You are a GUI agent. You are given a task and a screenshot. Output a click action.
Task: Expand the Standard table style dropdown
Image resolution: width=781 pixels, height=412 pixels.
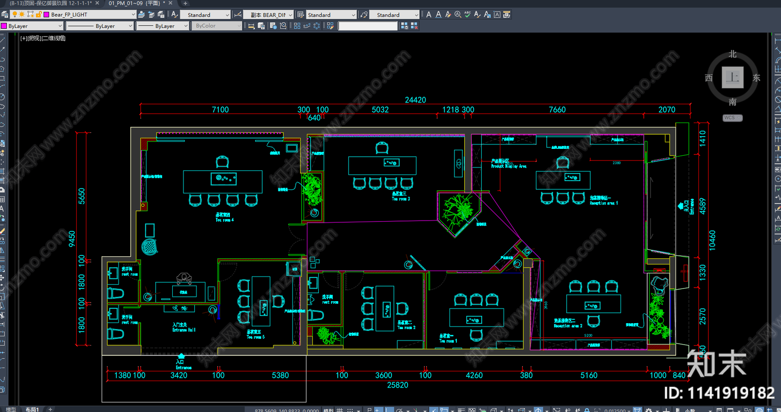(x=353, y=15)
